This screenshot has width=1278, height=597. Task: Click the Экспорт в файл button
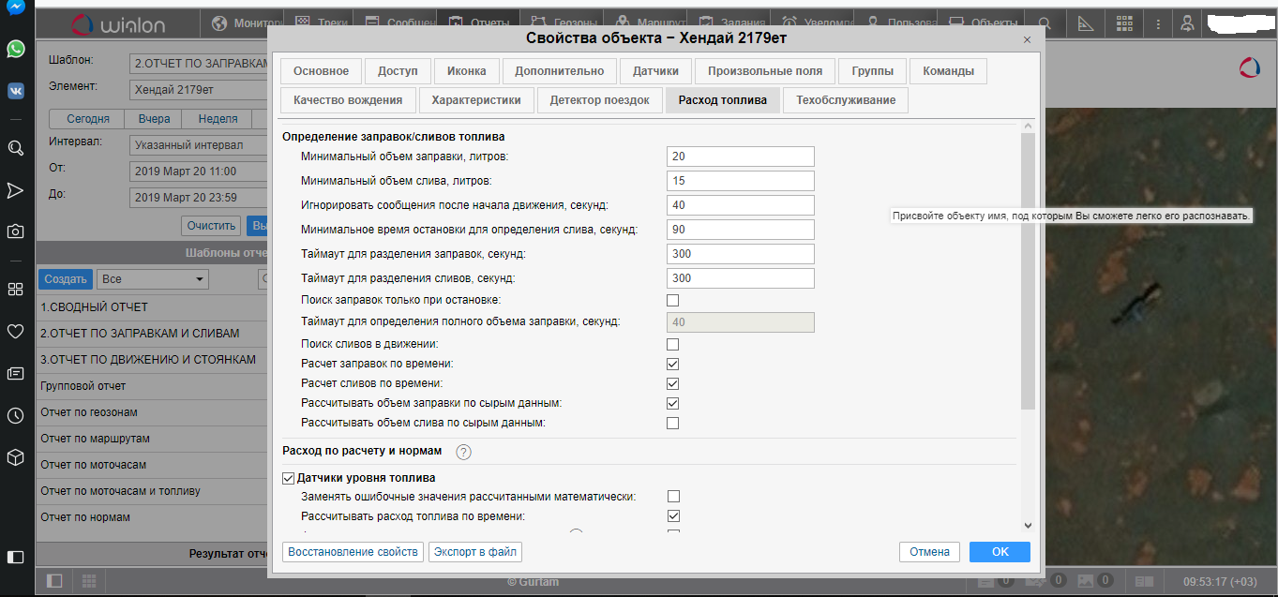point(474,552)
